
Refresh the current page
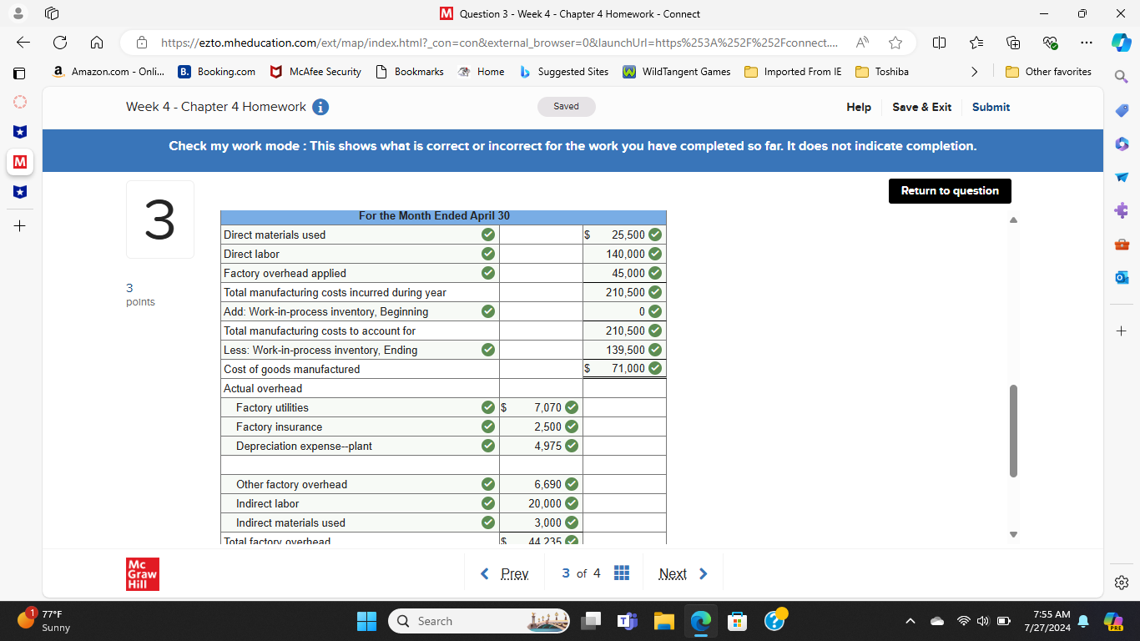tap(60, 43)
